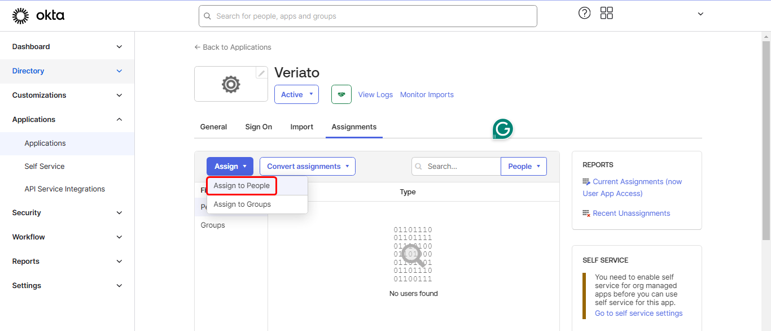Switch to the Sign On tab

pos(259,127)
